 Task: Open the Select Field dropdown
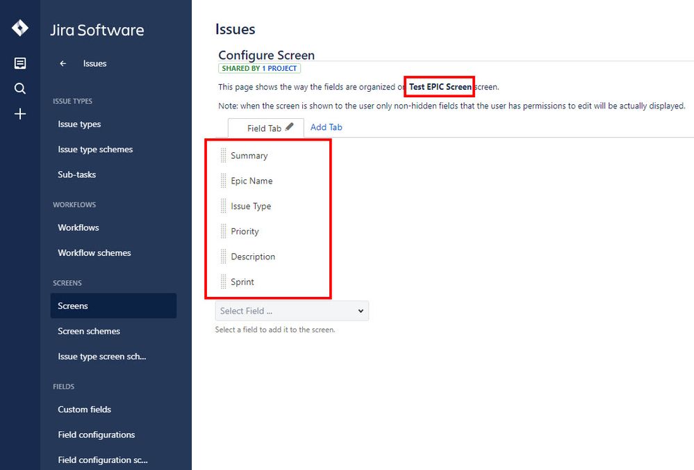pos(292,311)
